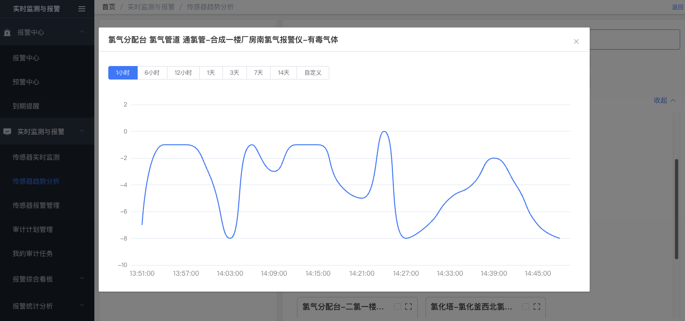Image resolution: width=685 pixels, height=321 pixels.
Task: Click the 报警中心 alarm siren icon
Action: coord(7,33)
